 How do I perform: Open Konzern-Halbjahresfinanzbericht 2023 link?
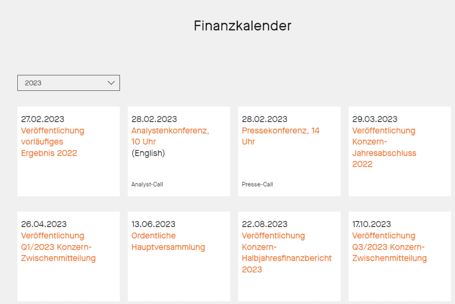point(287,253)
